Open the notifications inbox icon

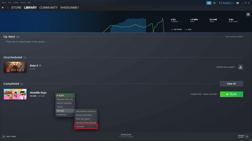(x=214, y=3)
